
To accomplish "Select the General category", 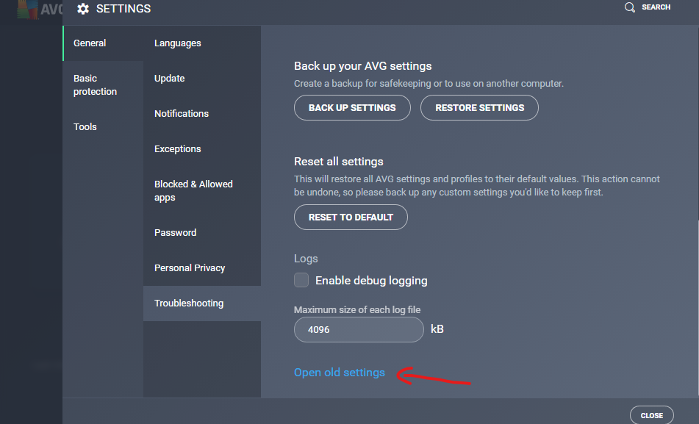I will click(x=103, y=43).
